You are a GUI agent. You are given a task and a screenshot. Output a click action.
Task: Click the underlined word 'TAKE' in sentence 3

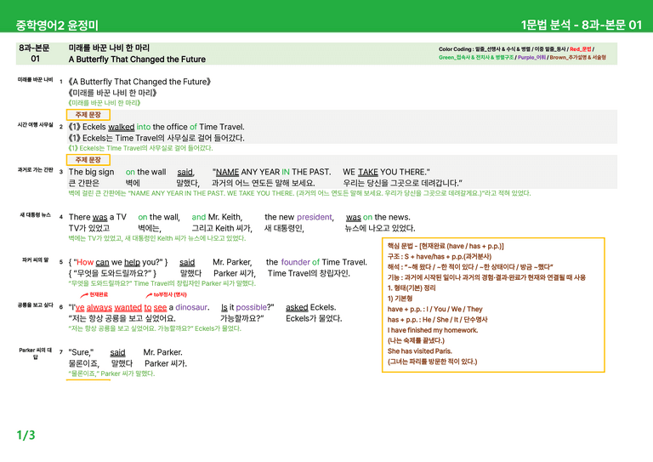[368, 172]
